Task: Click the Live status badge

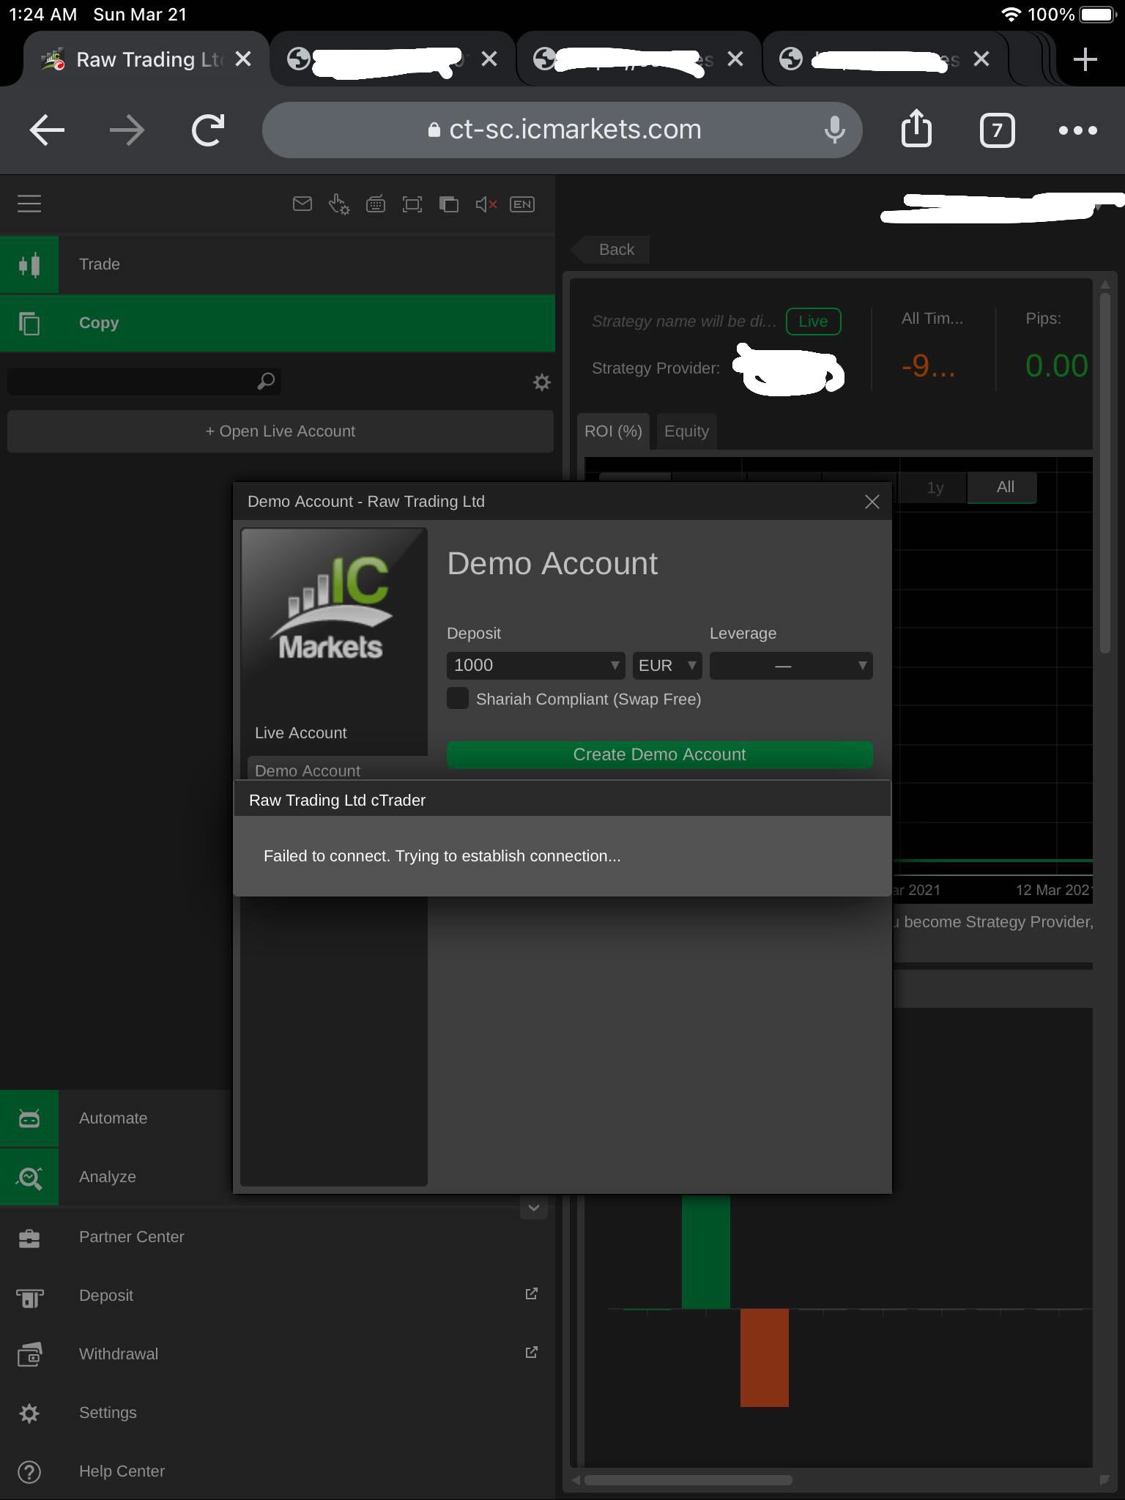Action: coord(813,322)
